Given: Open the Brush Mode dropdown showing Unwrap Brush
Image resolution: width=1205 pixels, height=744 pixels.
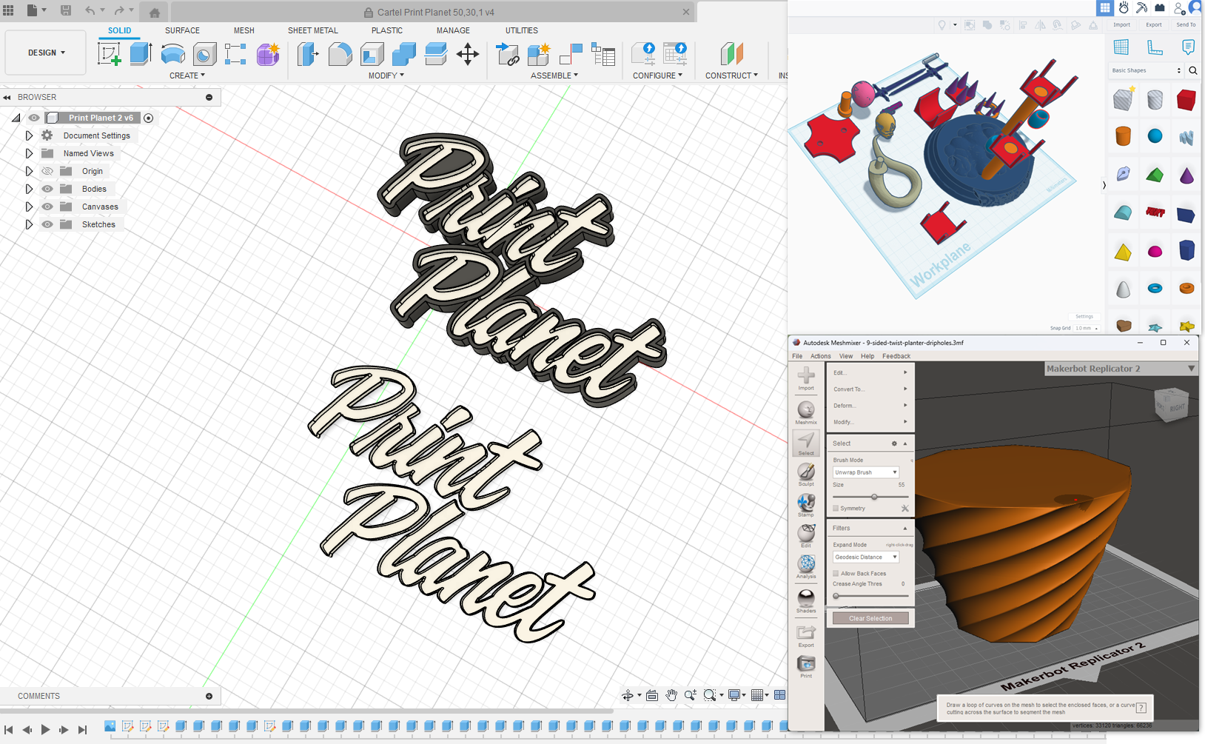Looking at the screenshot, I should point(865,472).
